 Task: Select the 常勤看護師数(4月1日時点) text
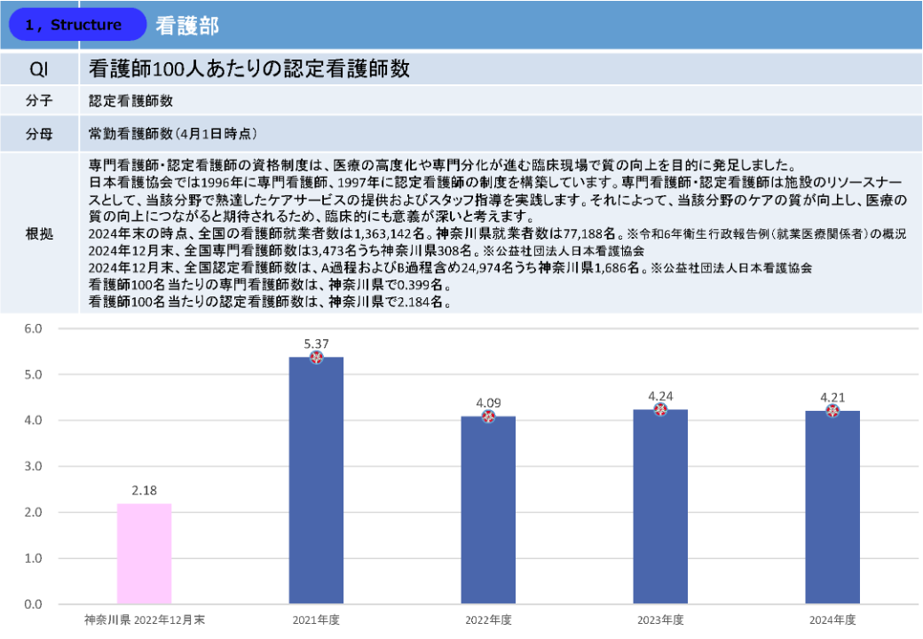point(173,134)
